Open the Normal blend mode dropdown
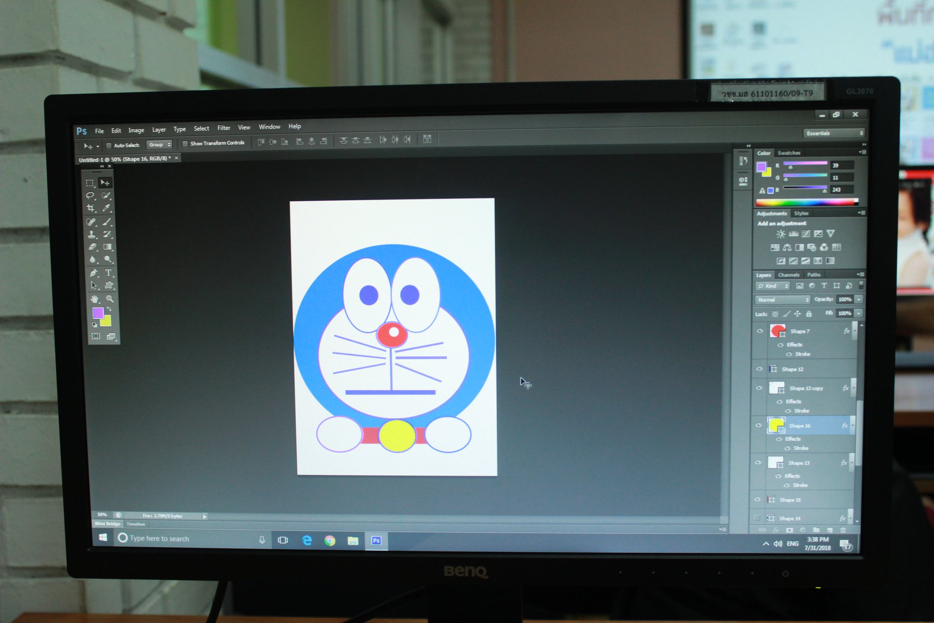The width and height of the screenshot is (934, 623). pos(783,299)
